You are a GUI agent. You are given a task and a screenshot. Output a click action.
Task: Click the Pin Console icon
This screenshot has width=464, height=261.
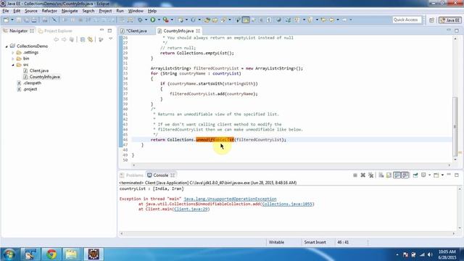point(415,175)
